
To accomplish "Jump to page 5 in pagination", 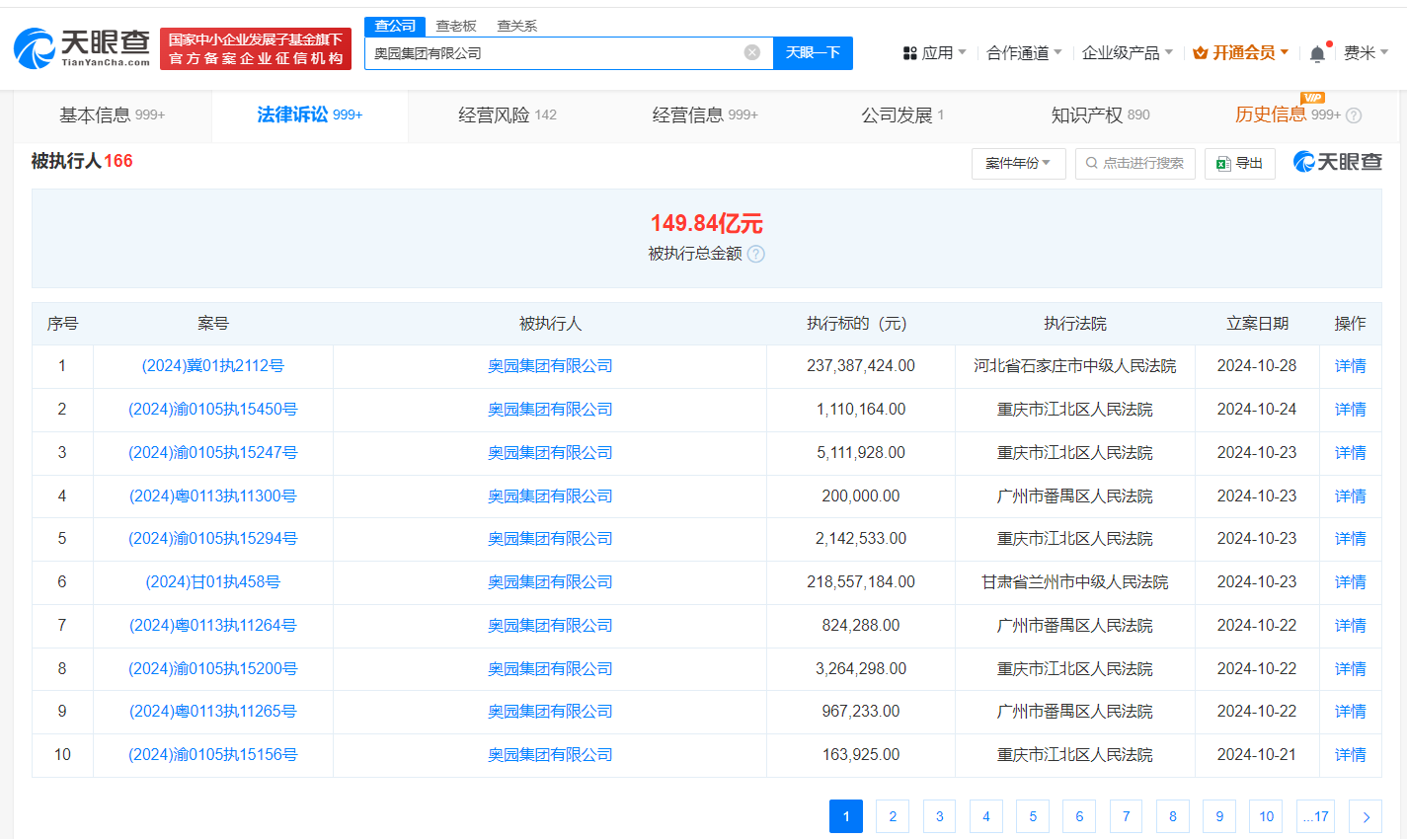I will 1033,816.
